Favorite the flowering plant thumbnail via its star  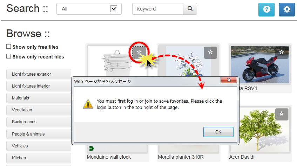(210, 53)
